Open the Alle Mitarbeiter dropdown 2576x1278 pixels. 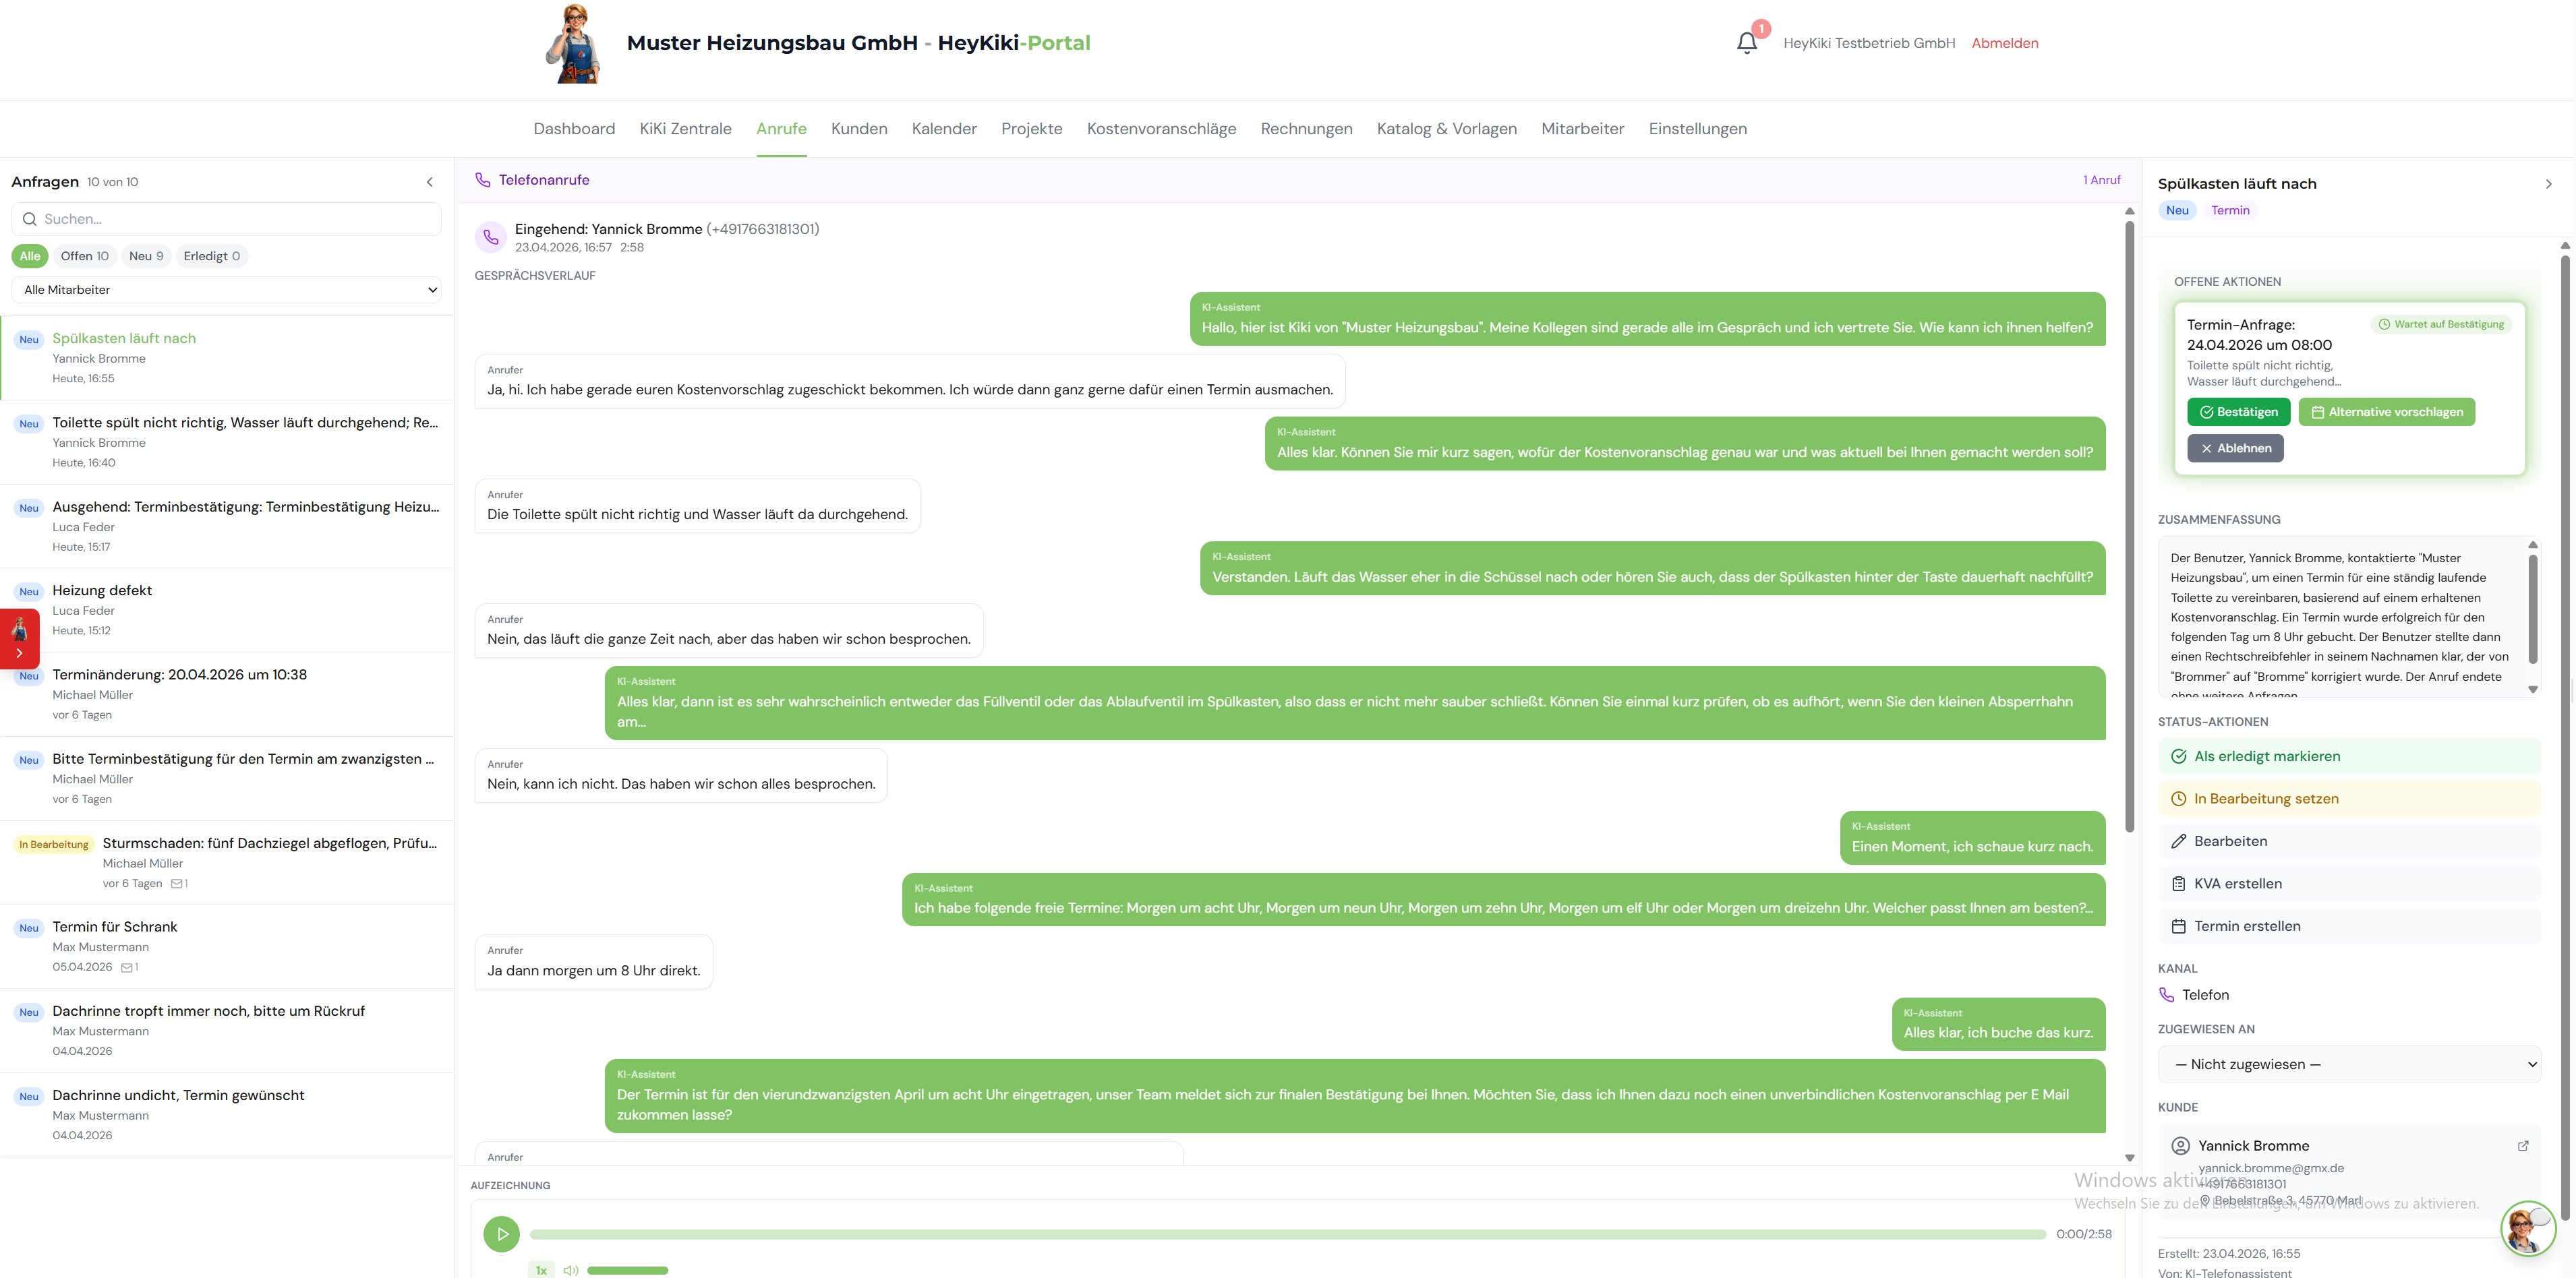(227, 290)
